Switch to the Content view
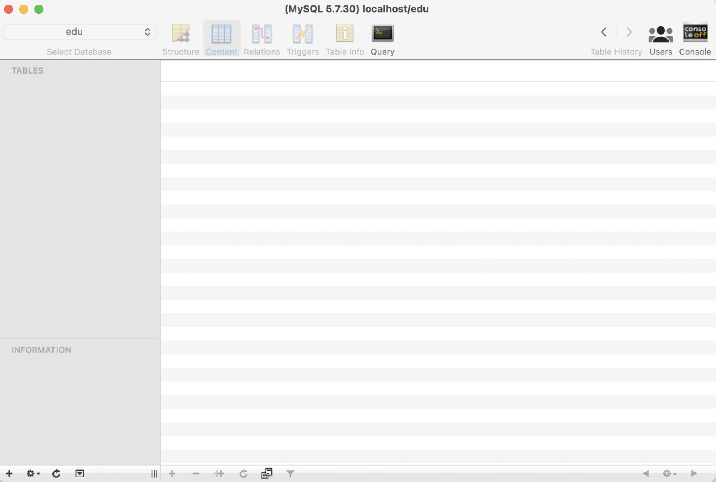The image size is (716, 482). (x=222, y=39)
